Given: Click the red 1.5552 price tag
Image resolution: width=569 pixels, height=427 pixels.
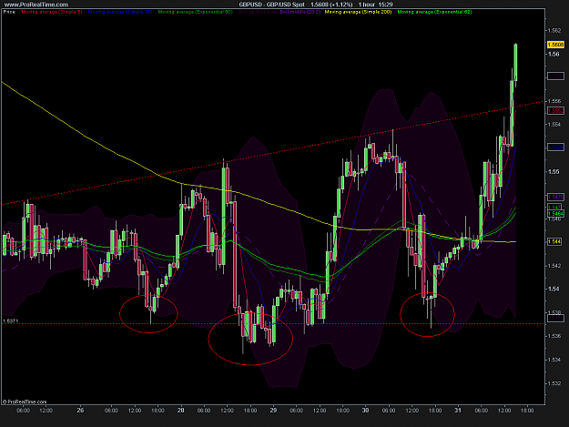Looking at the screenshot, I should (x=555, y=111).
